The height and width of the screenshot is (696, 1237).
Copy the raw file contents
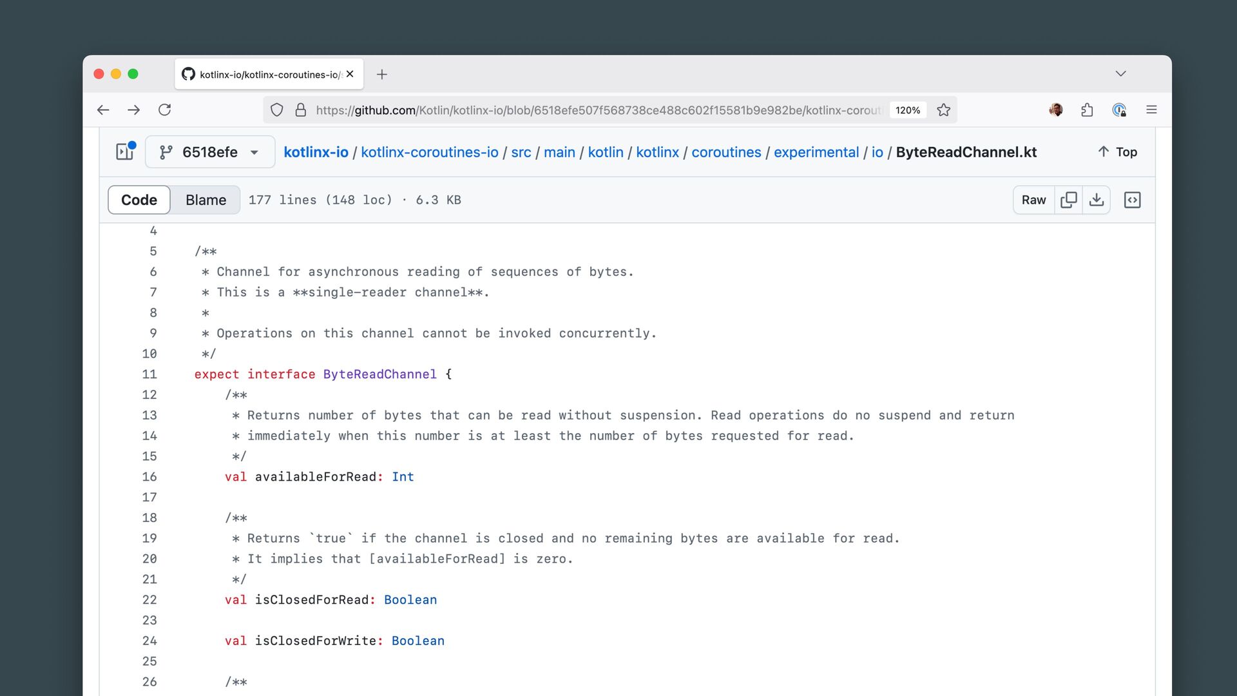tap(1069, 200)
